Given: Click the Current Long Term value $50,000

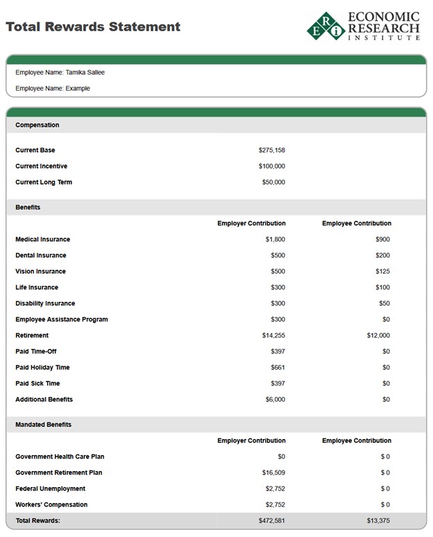Looking at the screenshot, I should [273, 182].
